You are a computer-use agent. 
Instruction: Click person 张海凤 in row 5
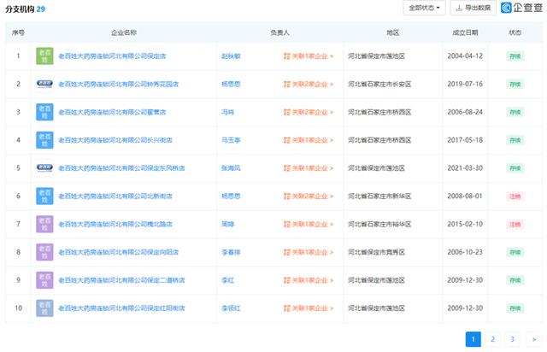231,168
